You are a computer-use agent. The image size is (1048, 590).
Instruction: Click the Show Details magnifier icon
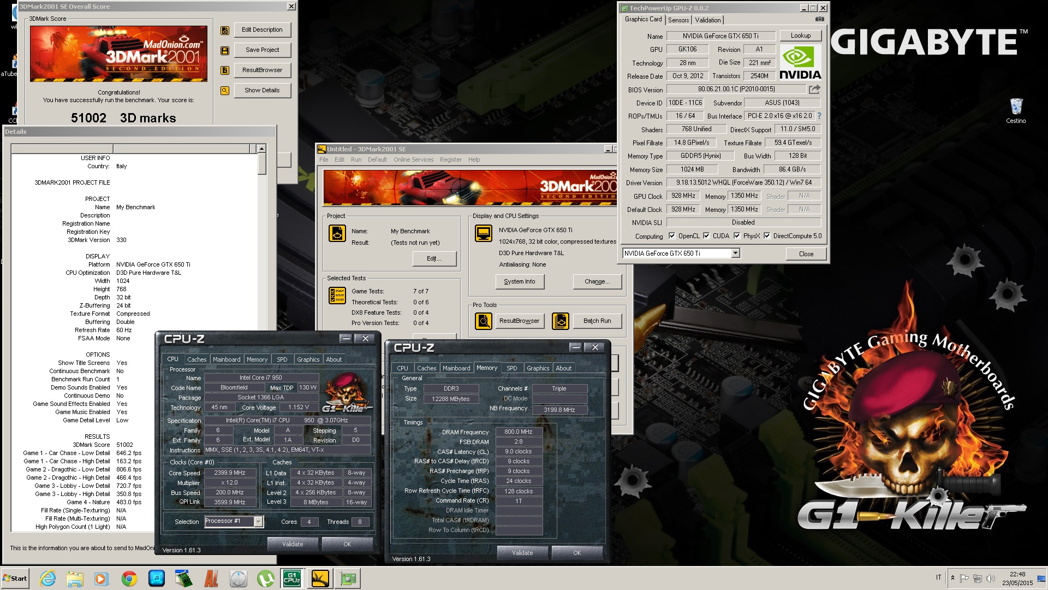click(224, 91)
